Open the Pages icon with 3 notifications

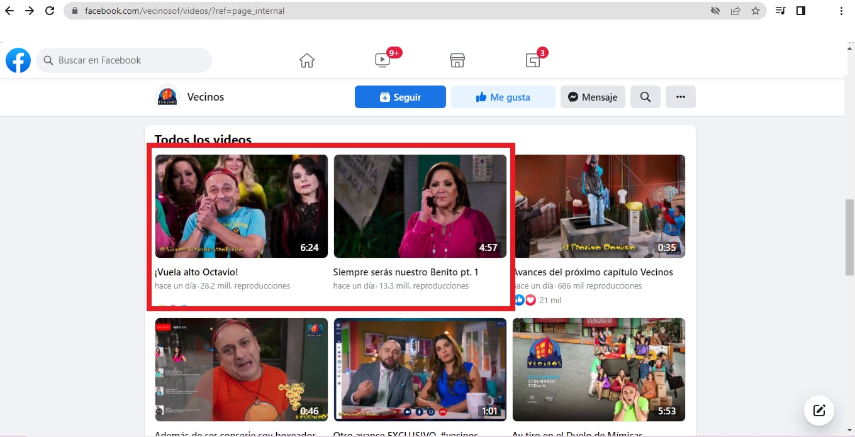tap(533, 60)
